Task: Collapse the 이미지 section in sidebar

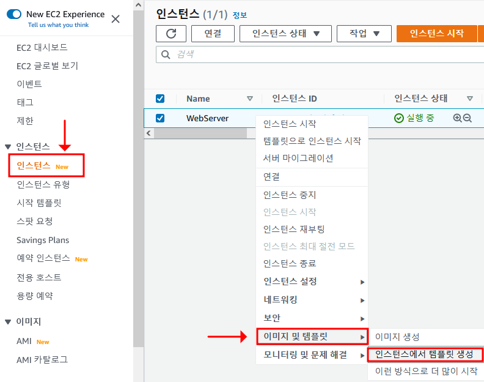Action: [x=9, y=322]
